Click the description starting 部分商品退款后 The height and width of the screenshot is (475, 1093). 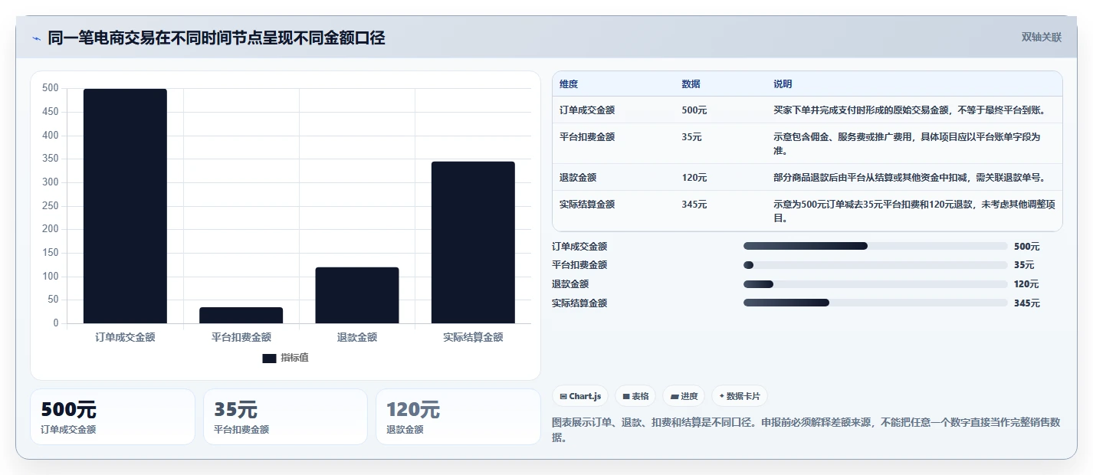909,178
